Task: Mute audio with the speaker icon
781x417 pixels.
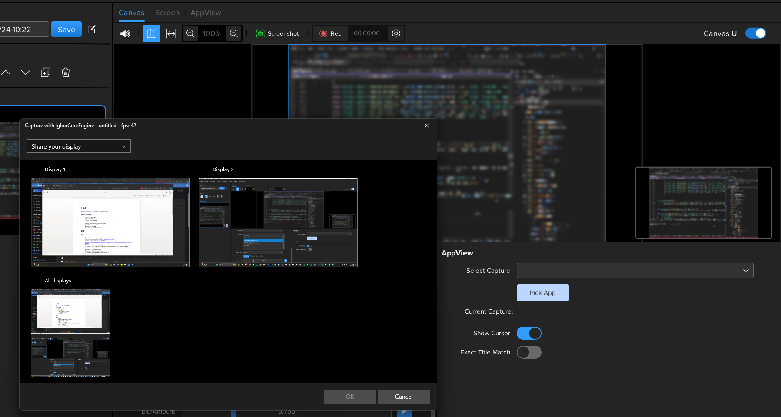Action: tap(125, 34)
